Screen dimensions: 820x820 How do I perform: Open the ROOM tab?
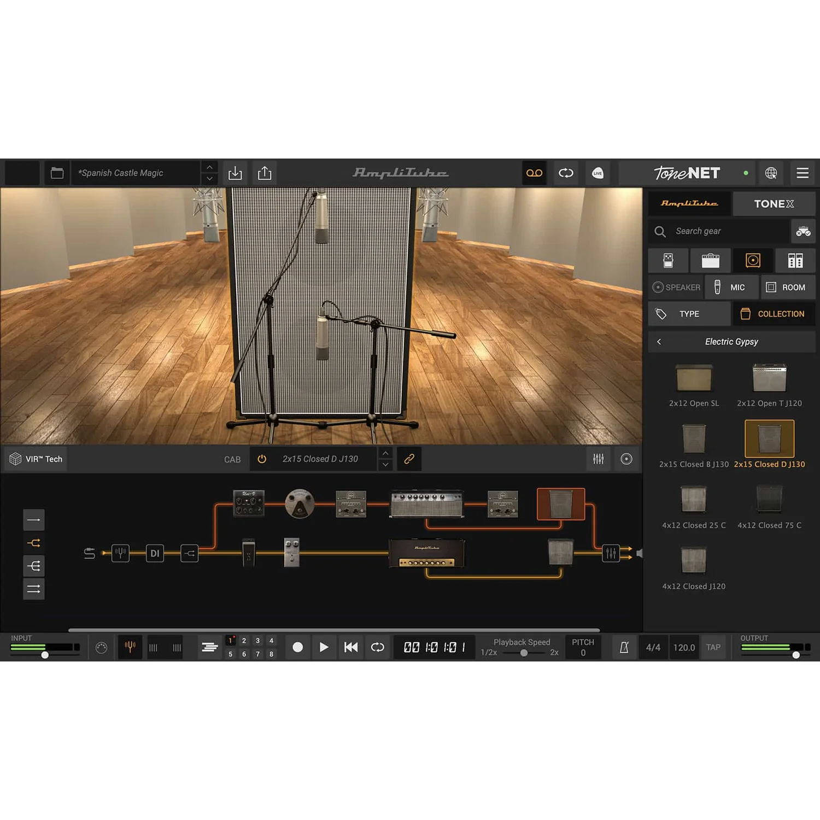point(788,287)
